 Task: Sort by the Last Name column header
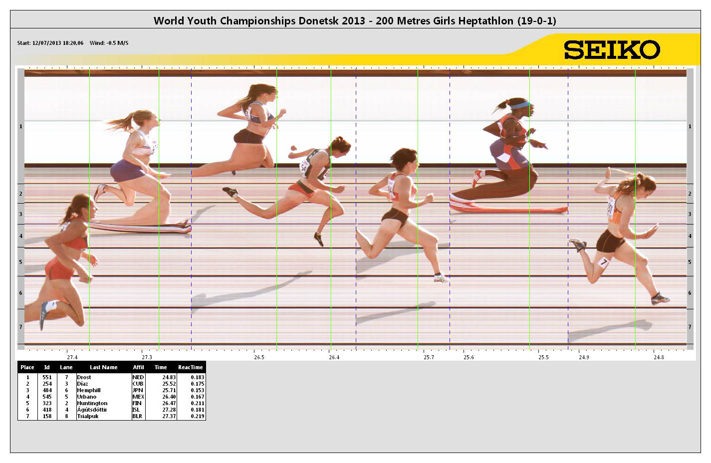coord(103,367)
